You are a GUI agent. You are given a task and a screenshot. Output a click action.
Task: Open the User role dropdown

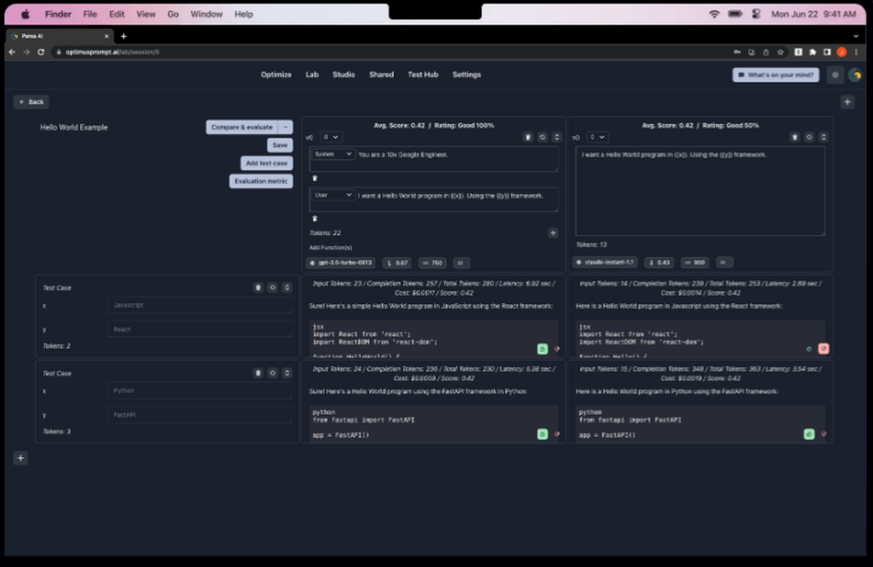333,195
